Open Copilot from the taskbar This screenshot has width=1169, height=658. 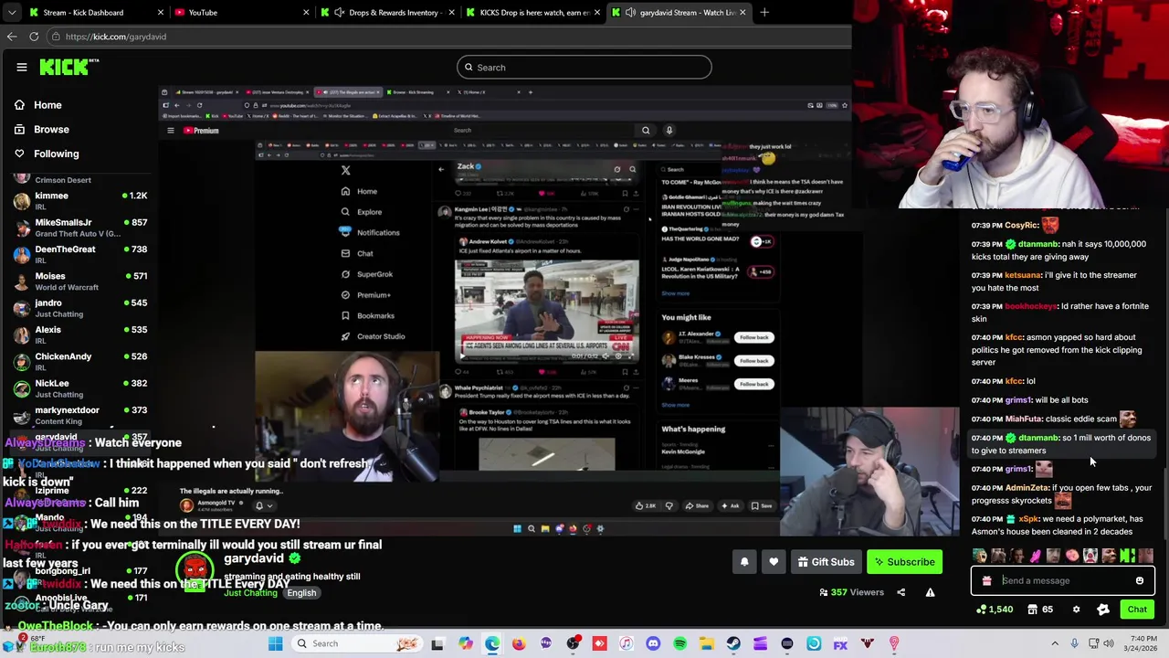point(466,643)
